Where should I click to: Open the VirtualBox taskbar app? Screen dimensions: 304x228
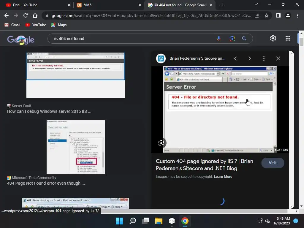pyautogui.click(x=172, y=221)
